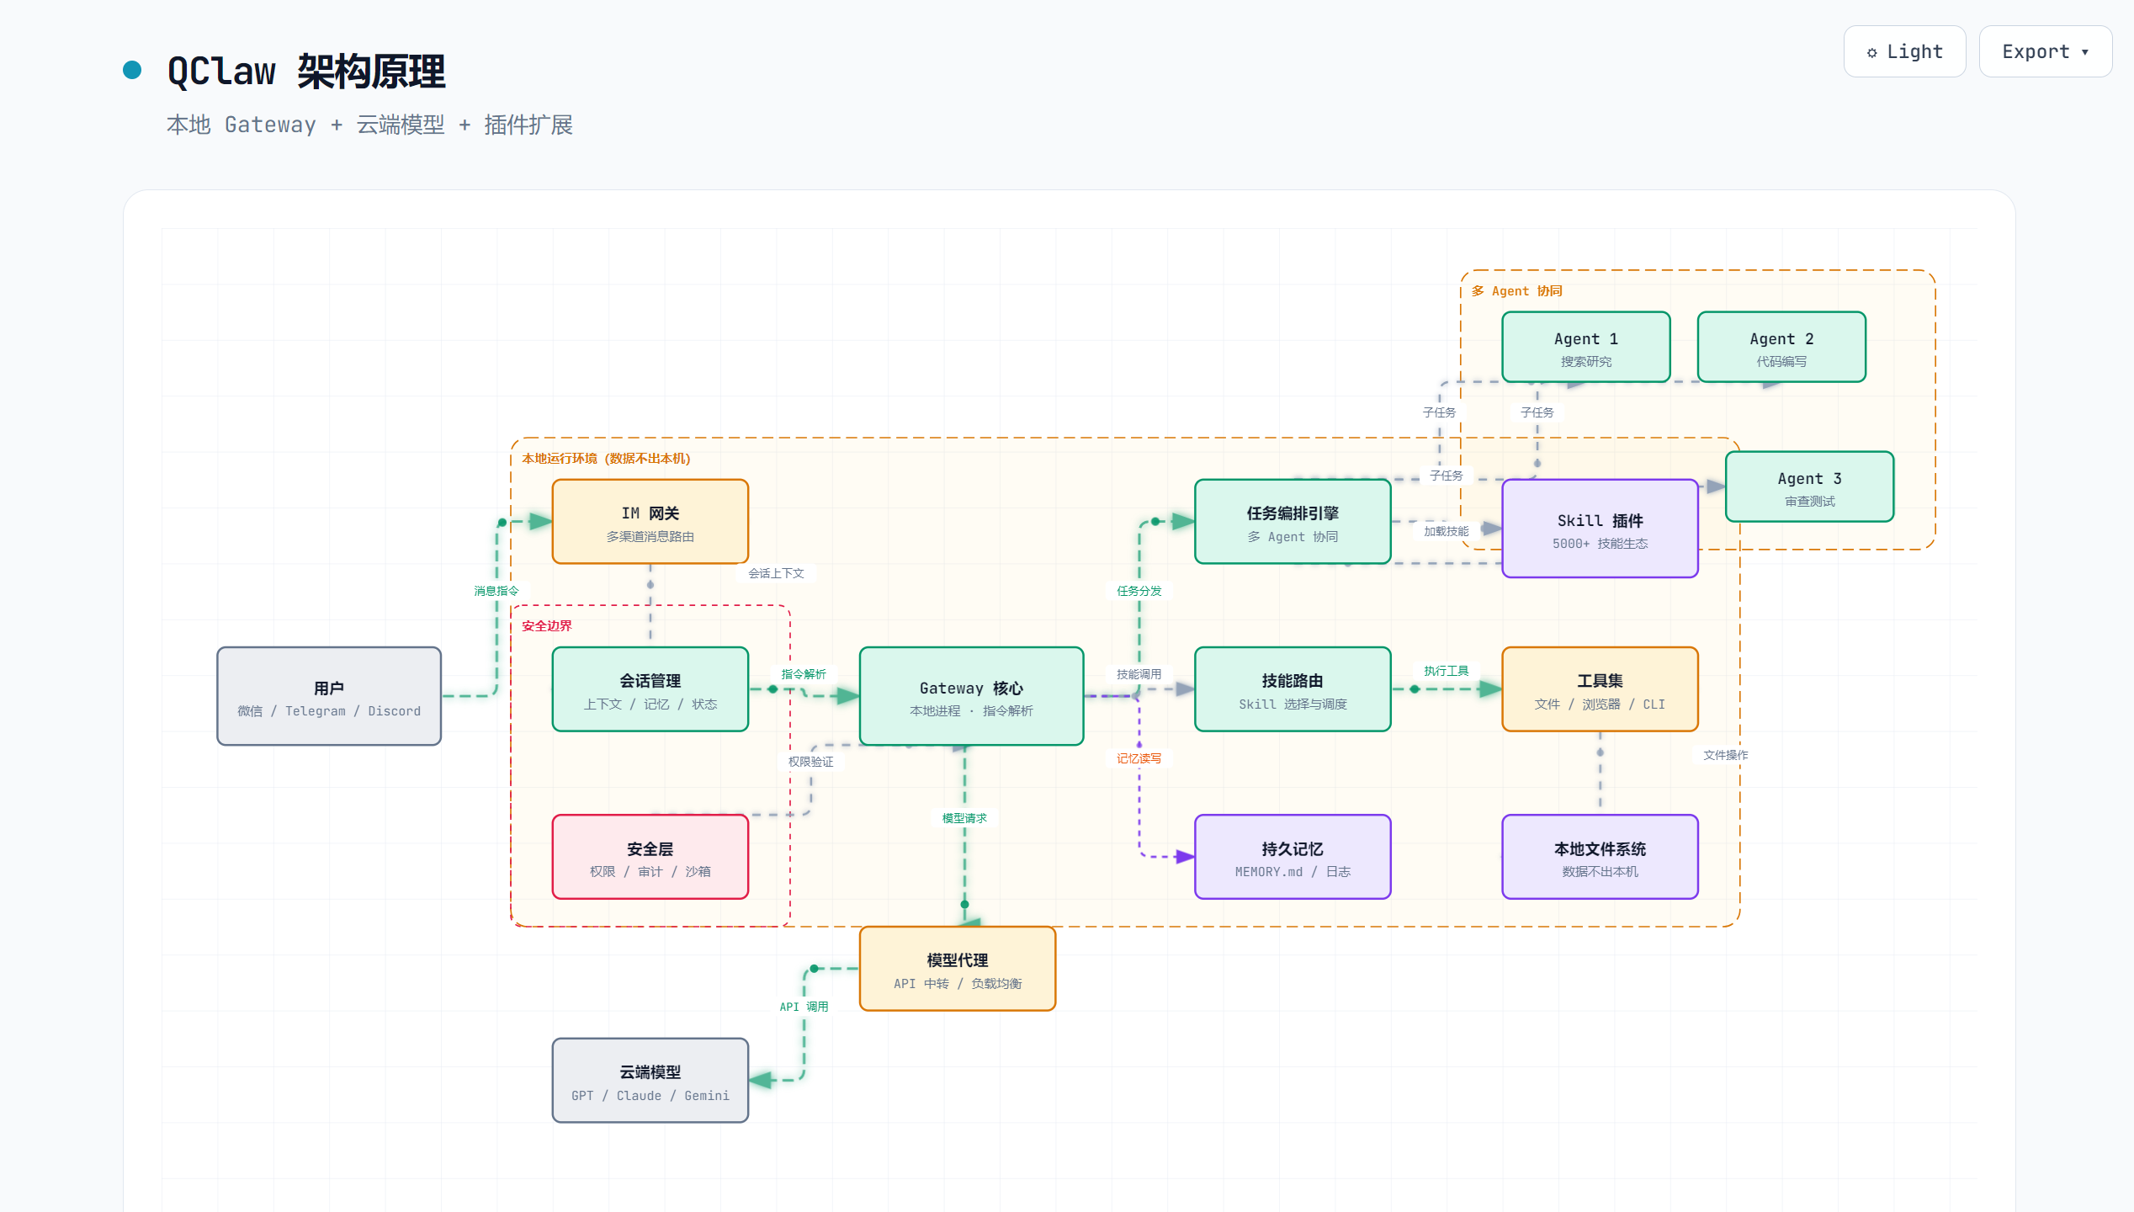Select the Agent 3 审查测试 node
The image size is (2134, 1212).
pos(1809,486)
